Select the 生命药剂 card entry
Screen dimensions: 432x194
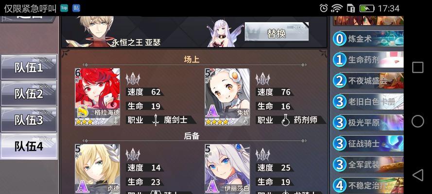368,60
